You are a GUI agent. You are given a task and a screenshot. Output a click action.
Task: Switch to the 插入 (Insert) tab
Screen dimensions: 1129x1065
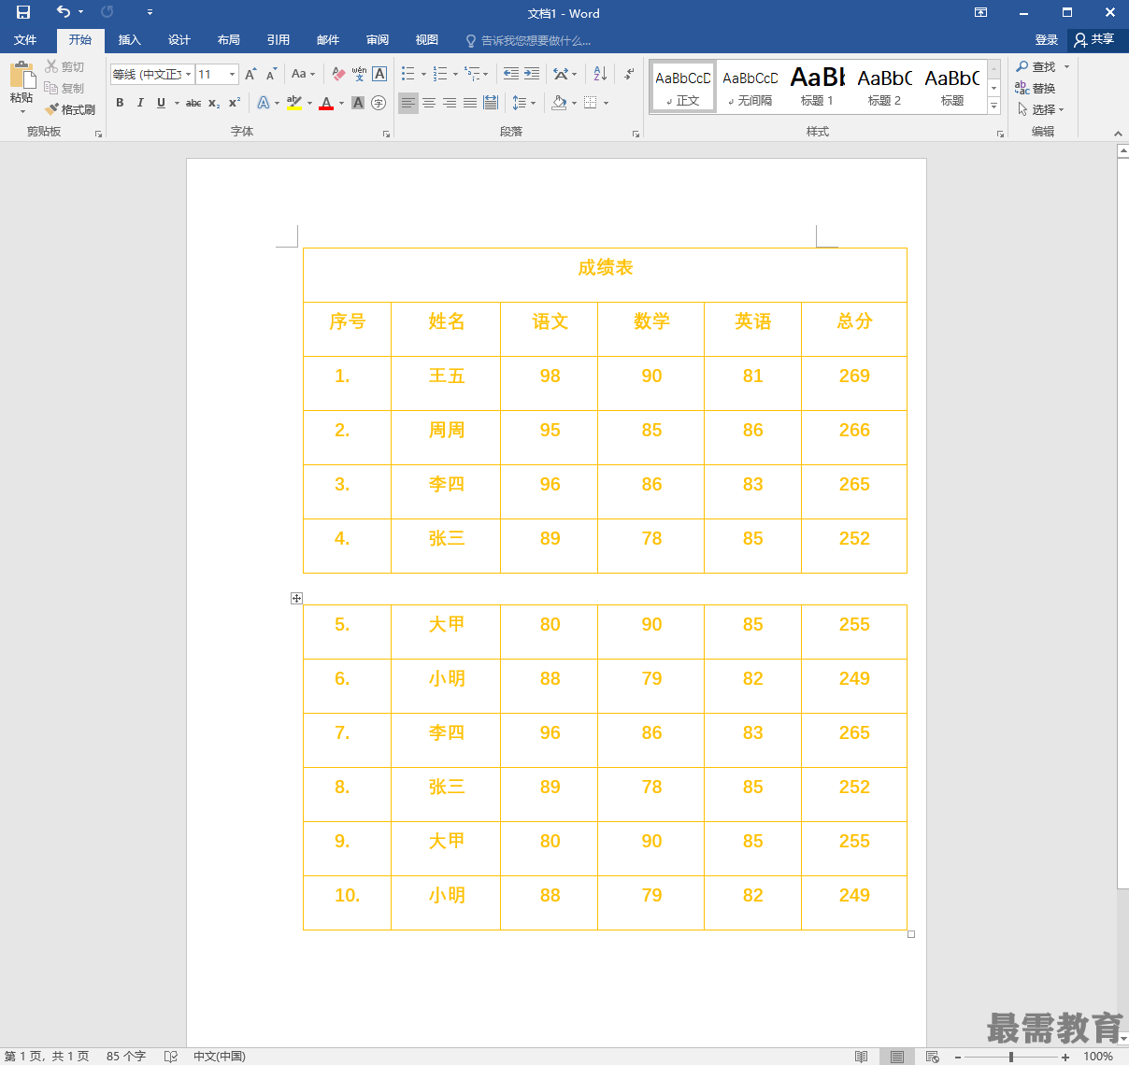click(x=129, y=40)
